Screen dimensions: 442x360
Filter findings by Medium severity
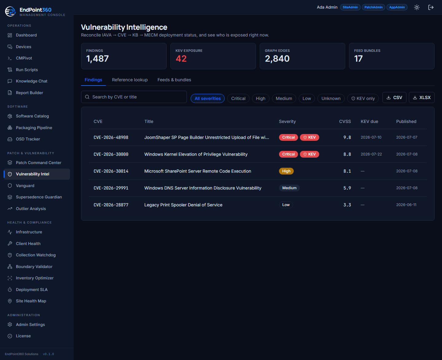click(x=284, y=98)
